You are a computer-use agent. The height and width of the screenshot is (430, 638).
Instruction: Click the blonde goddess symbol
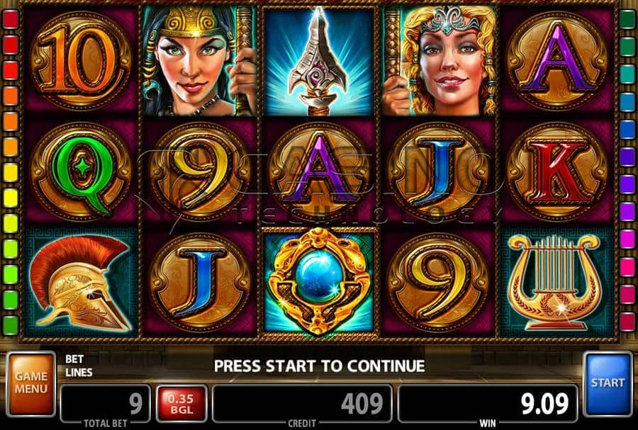(439, 61)
